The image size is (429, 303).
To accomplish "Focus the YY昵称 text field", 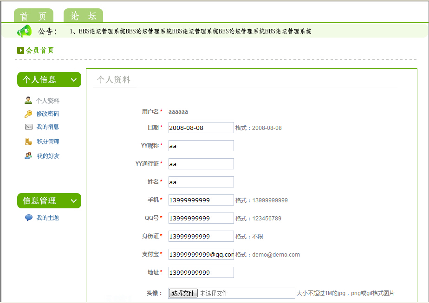I will [x=201, y=146].
